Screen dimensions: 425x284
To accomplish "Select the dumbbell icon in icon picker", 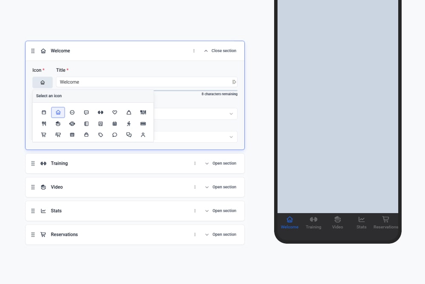I will (x=101, y=112).
